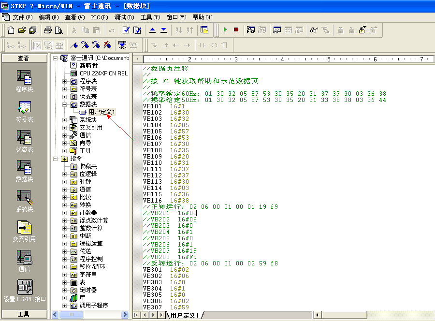This screenshot has width=435, height=321.
Task: Select 用户定义1 under 数据块 in tree
Action: [x=101, y=112]
